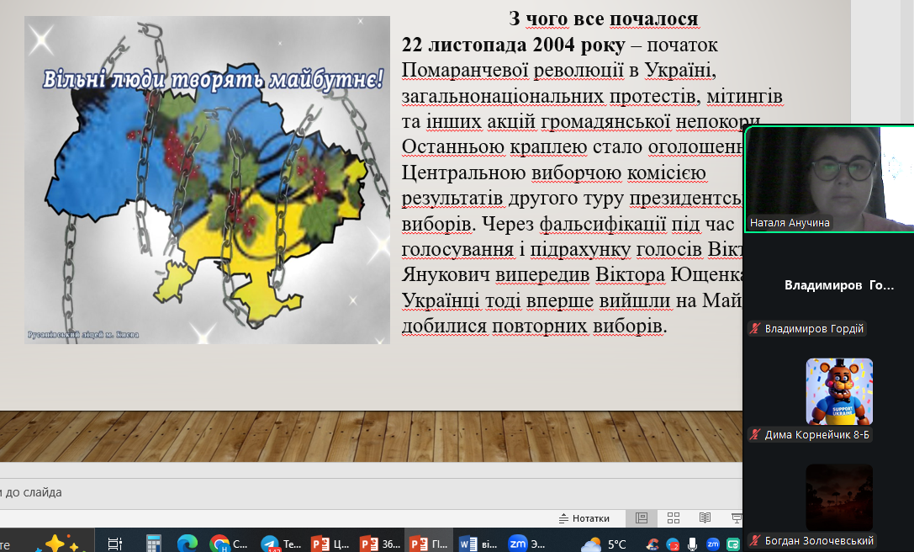Select Богдан Золочевський participant tile
The height and width of the screenshot is (552, 914).
839,496
